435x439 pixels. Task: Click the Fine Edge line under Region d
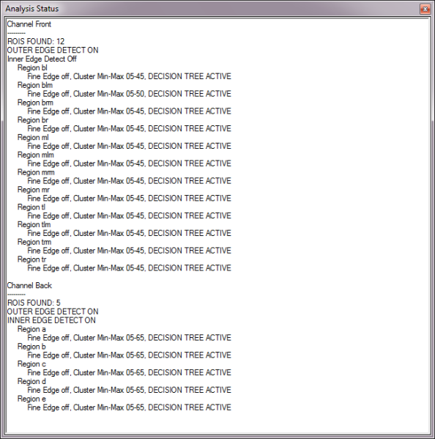[129, 390]
